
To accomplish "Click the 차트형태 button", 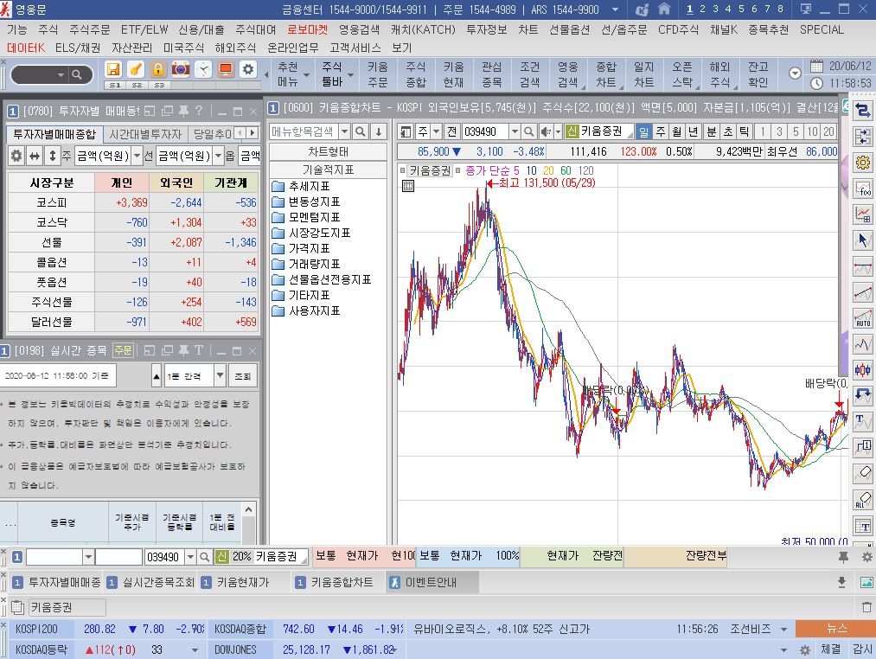I will point(328,151).
